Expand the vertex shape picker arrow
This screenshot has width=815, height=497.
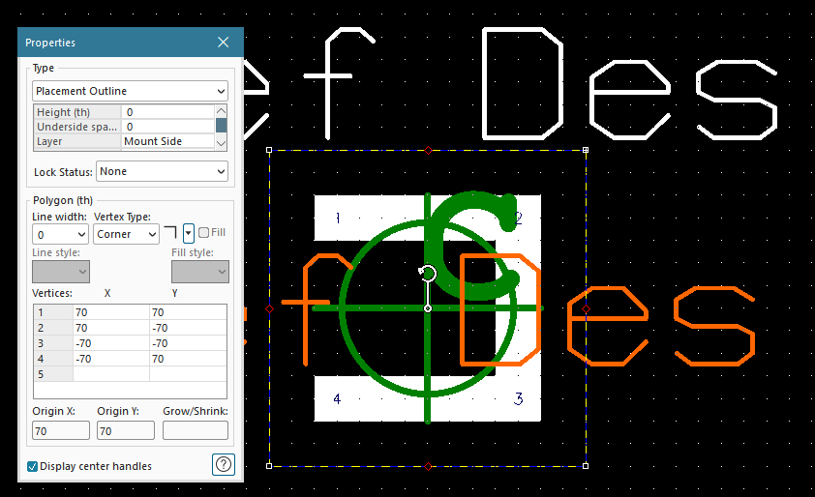click(188, 233)
